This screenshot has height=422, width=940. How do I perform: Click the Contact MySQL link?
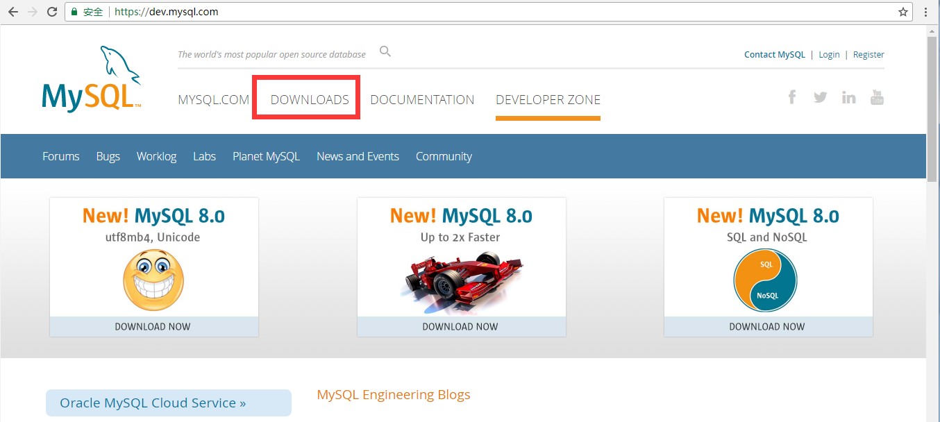tap(775, 54)
